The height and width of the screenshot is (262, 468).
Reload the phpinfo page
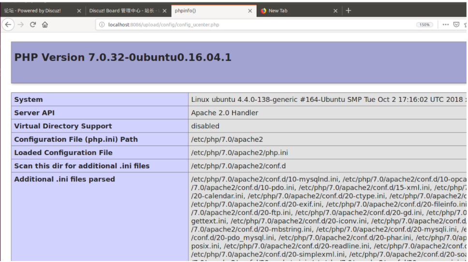[33, 25]
